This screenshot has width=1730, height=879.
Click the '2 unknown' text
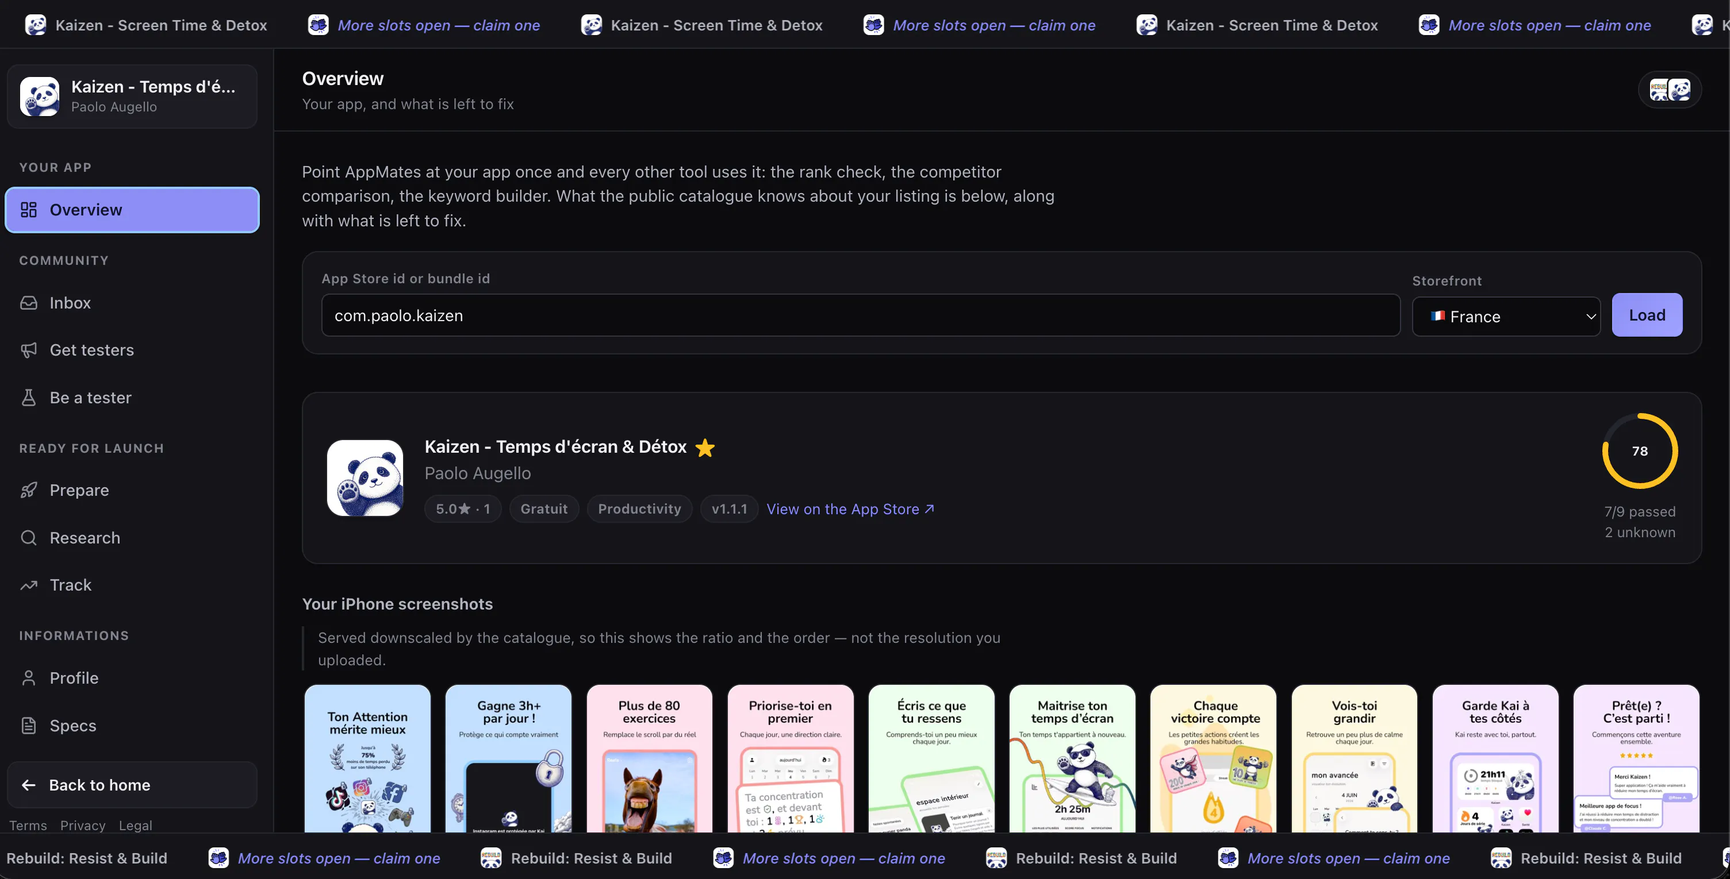(1640, 533)
